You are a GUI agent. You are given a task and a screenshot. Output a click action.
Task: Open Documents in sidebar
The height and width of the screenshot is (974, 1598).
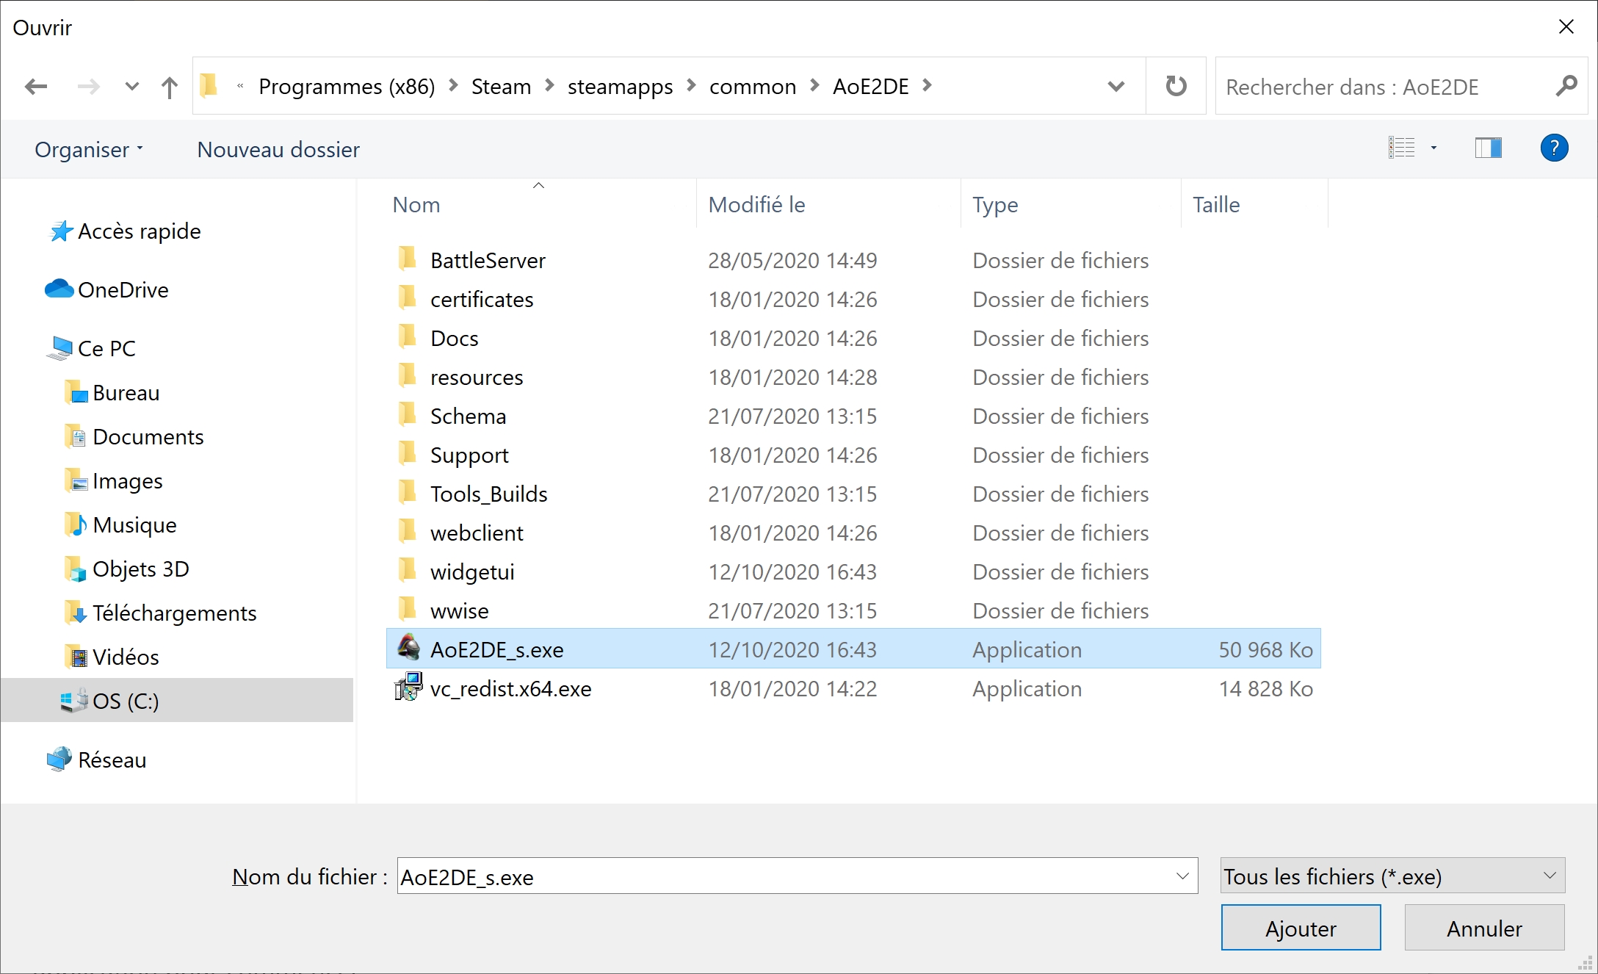pos(134,437)
